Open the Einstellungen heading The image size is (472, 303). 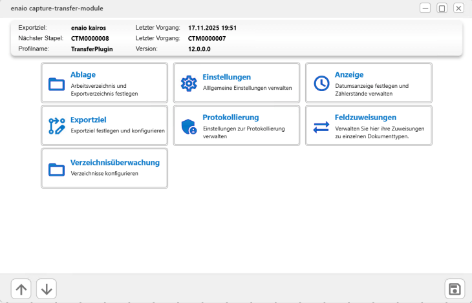pos(227,77)
